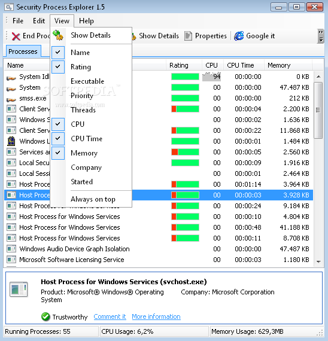Click the System process icon
328x341 pixels.
click(11, 89)
